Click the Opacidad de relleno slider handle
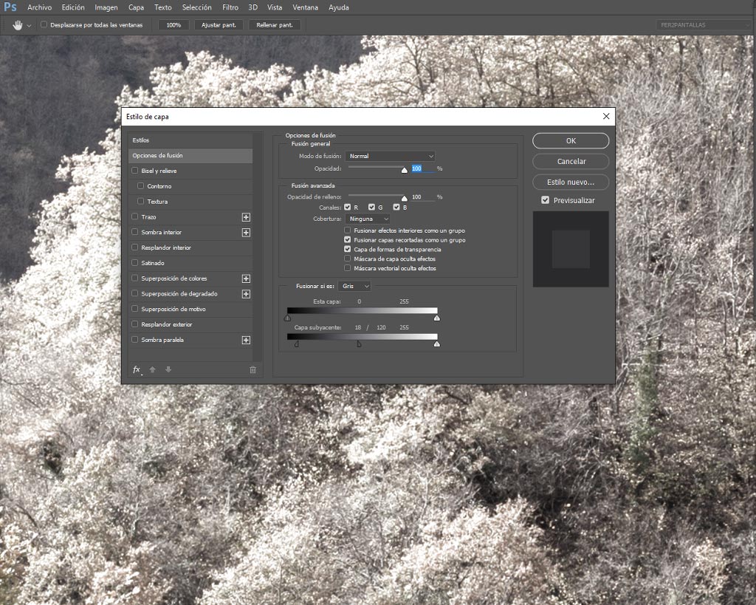Image resolution: width=756 pixels, height=605 pixels. (x=405, y=198)
